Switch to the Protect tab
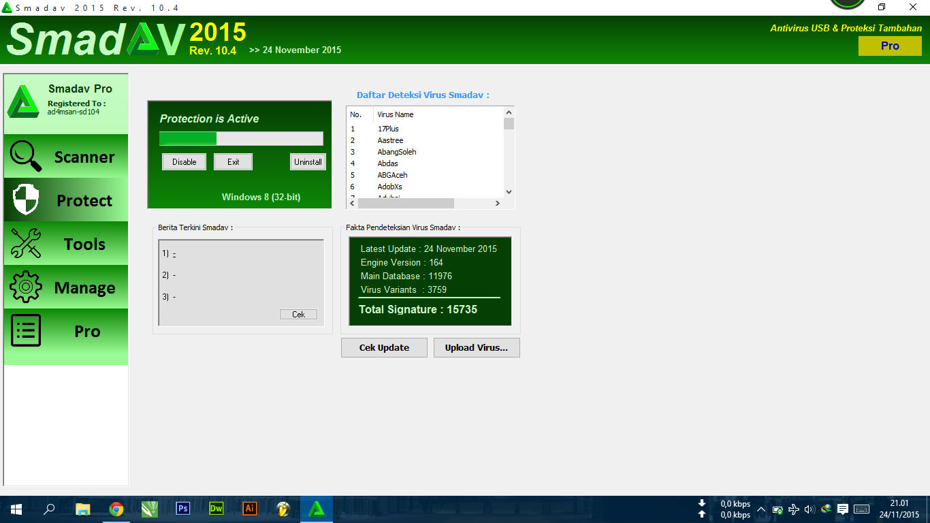Screen dimensions: 930x523 pos(66,200)
